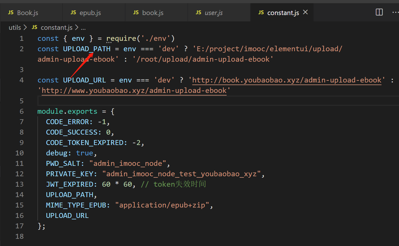Viewport: 399px width, 246px height.
Task: Open the www.youbaobao.xyz URL link
Action: click(134, 91)
